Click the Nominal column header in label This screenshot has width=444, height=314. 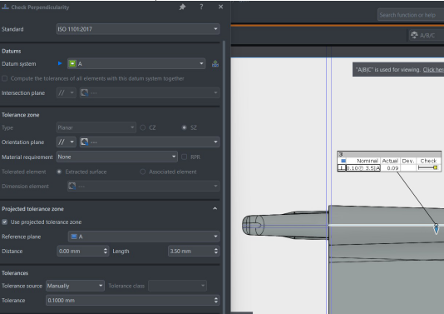(x=367, y=161)
